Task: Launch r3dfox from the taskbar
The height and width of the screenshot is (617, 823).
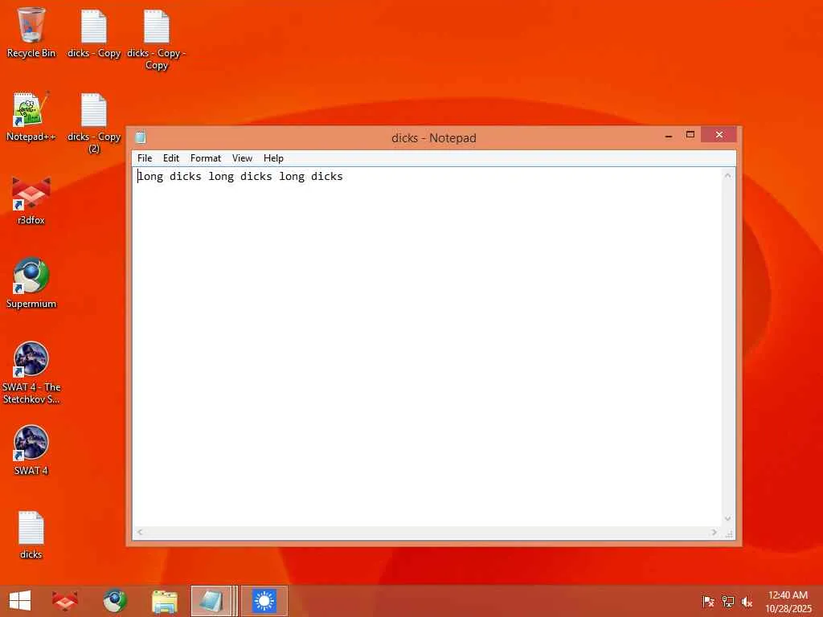Action: click(x=65, y=601)
